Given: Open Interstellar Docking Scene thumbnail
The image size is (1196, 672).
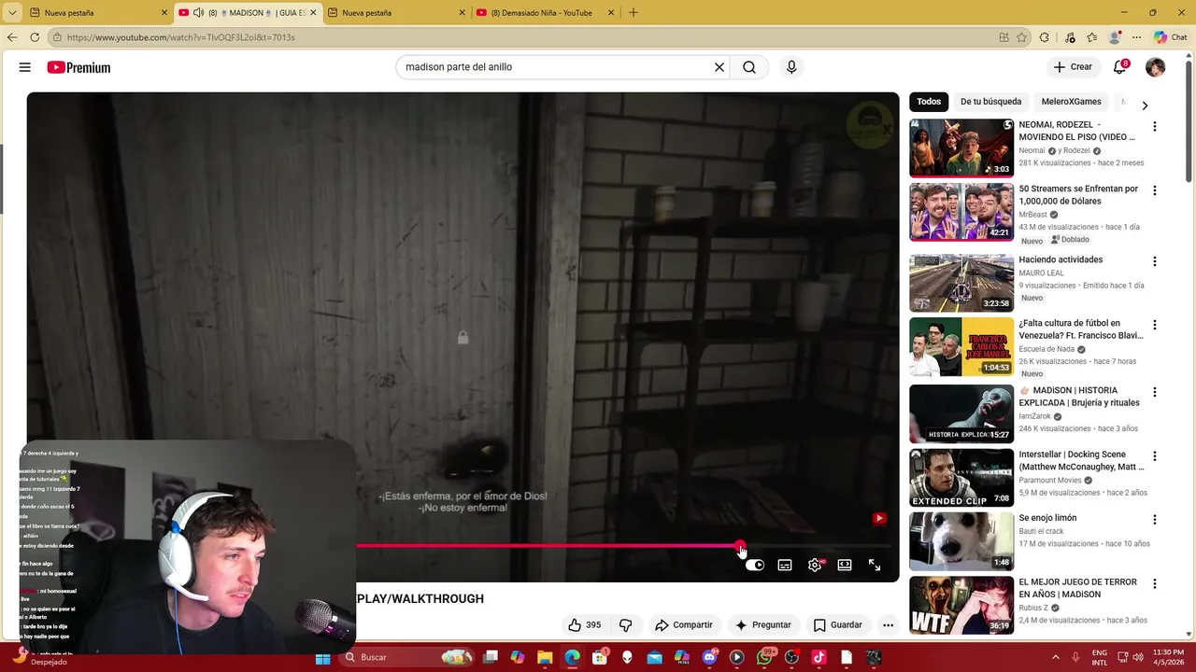Looking at the screenshot, I should coord(961,478).
